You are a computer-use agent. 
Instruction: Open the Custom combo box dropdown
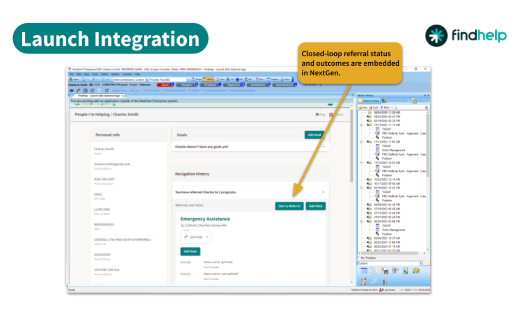click(x=420, y=264)
